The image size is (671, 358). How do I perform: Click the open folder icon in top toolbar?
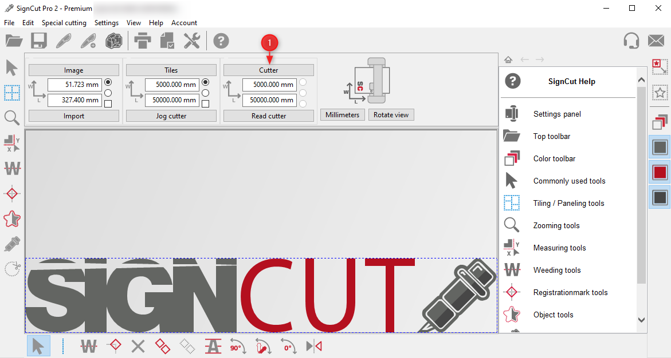click(x=14, y=41)
